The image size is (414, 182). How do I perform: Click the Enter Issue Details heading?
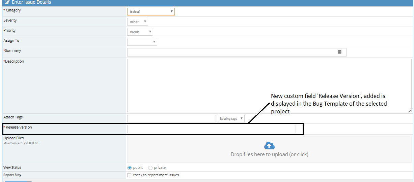[31, 2]
